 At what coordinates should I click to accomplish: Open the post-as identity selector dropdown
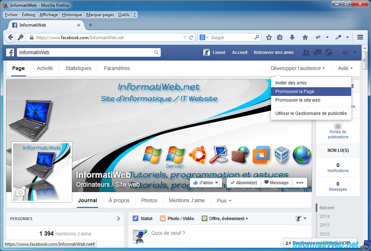point(301,219)
